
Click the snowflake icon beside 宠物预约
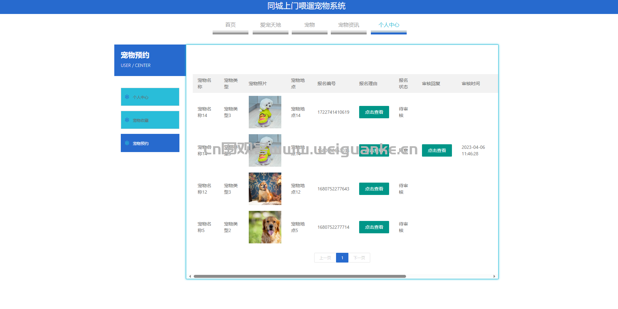[127, 143]
